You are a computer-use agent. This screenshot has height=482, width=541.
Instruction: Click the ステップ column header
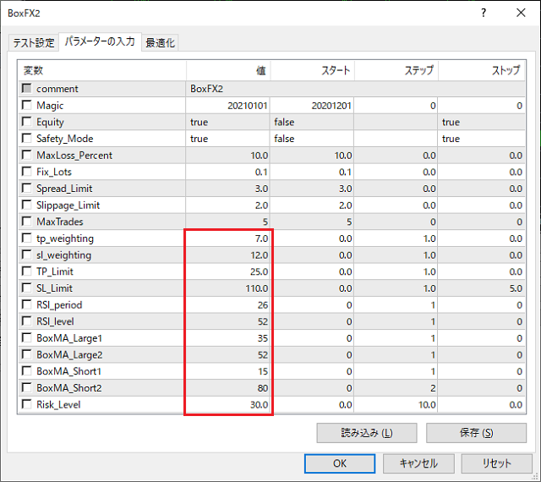pyautogui.click(x=396, y=71)
